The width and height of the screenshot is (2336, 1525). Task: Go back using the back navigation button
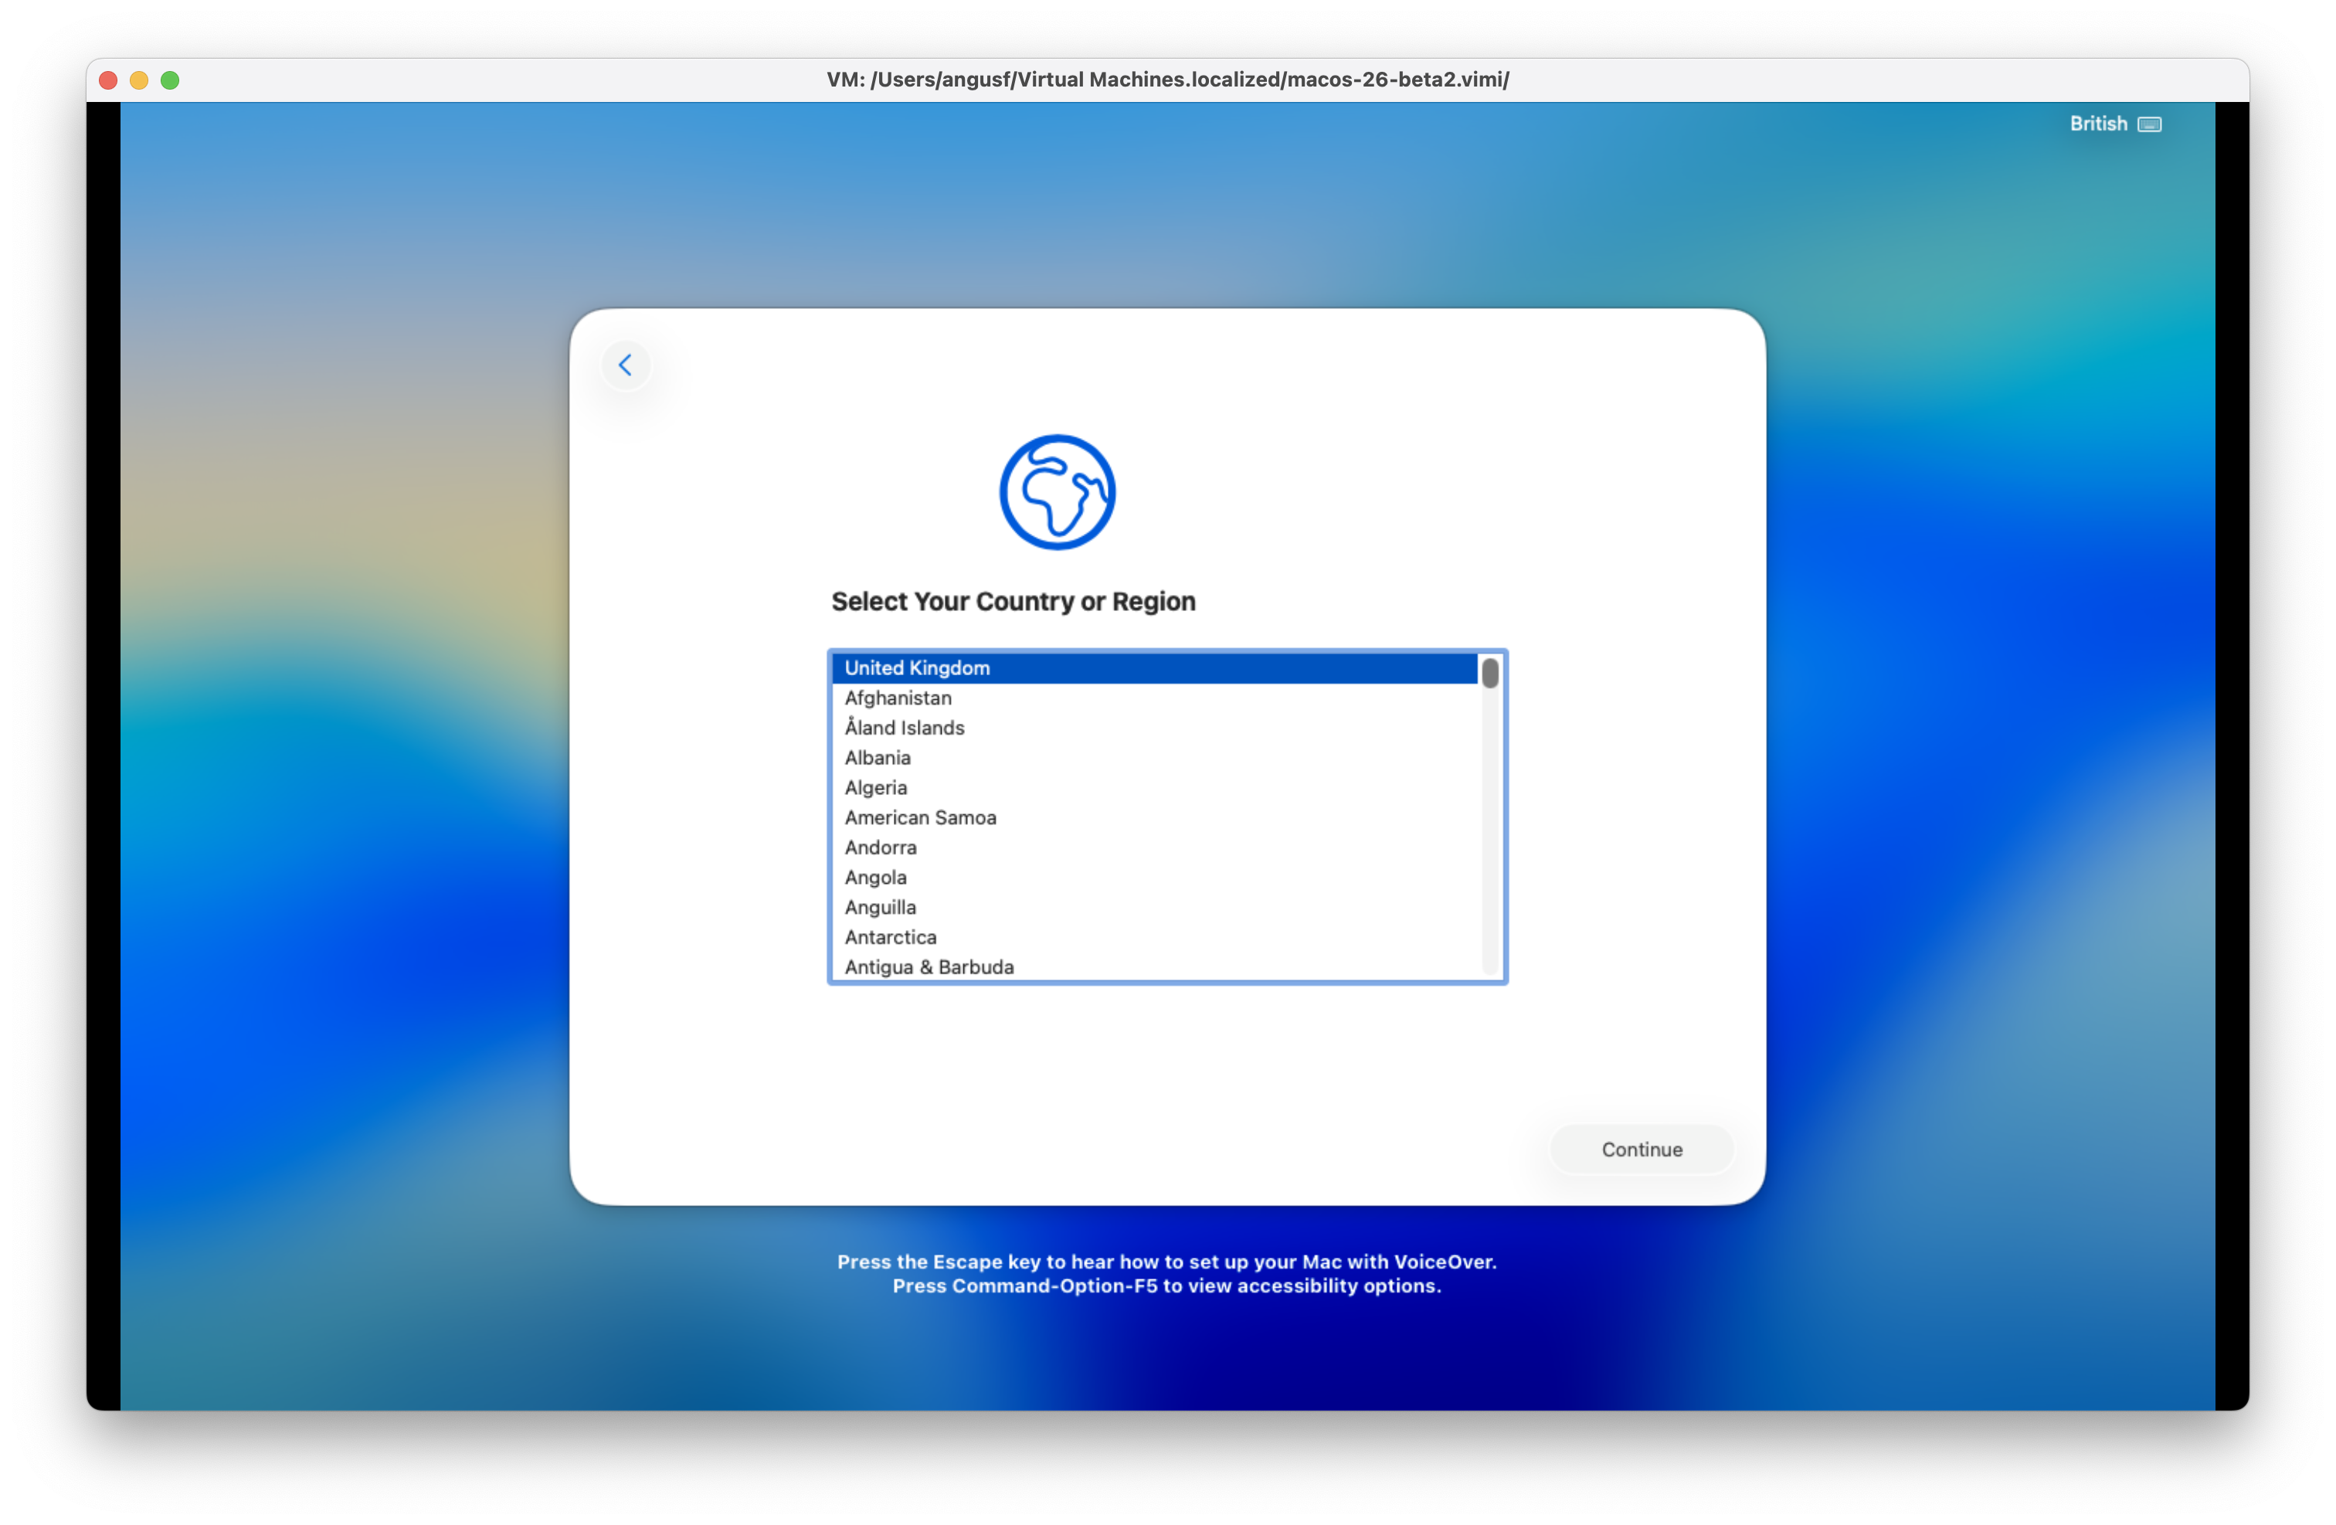pyautogui.click(x=626, y=364)
